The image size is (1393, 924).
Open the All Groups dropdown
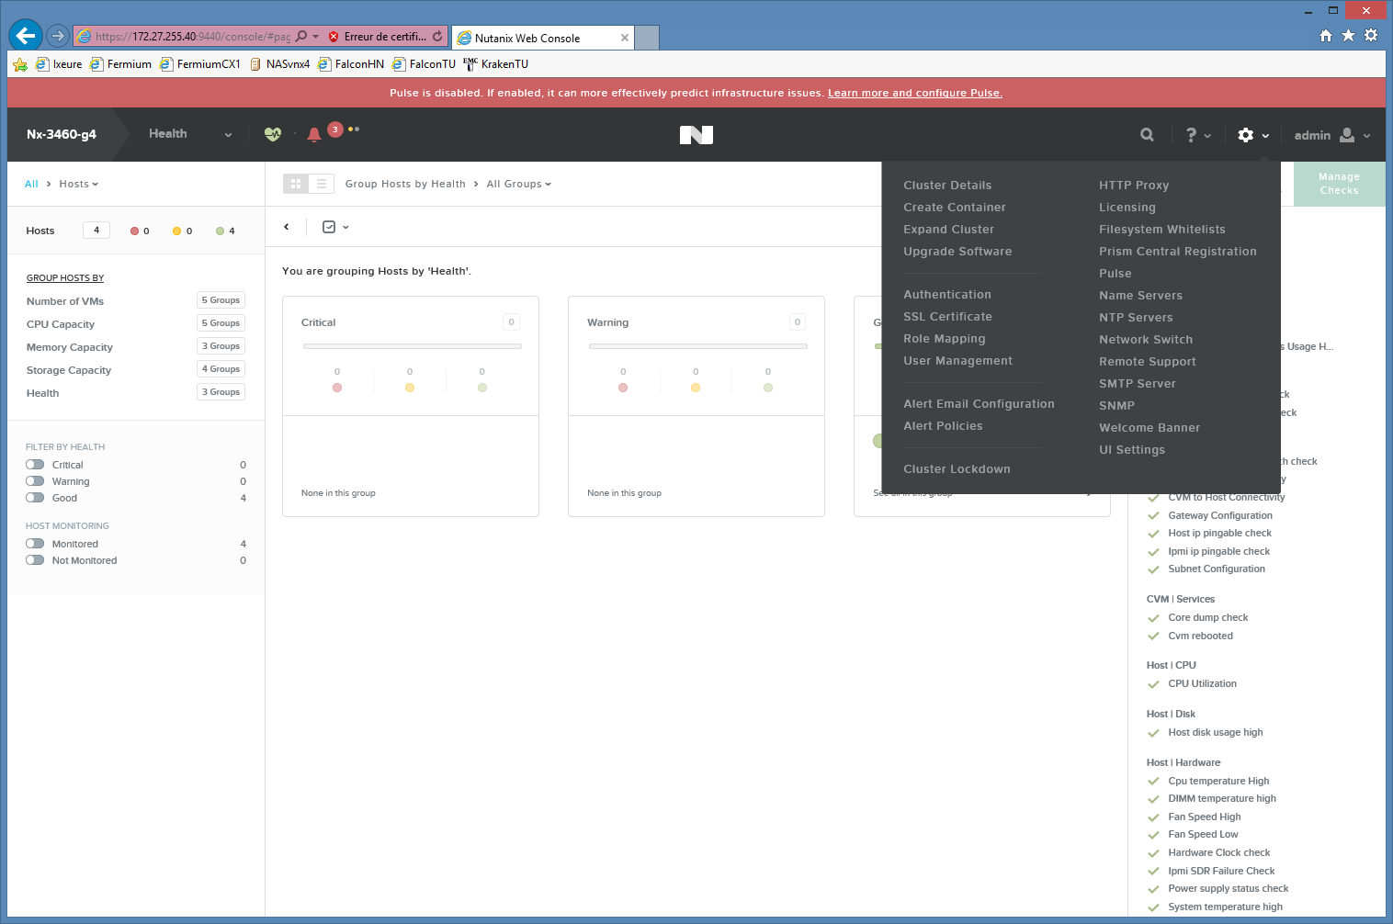(518, 184)
